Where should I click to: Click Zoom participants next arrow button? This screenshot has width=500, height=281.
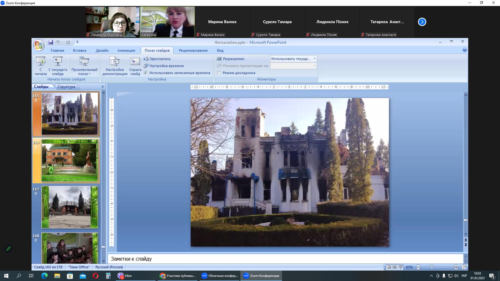coord(422,22)
